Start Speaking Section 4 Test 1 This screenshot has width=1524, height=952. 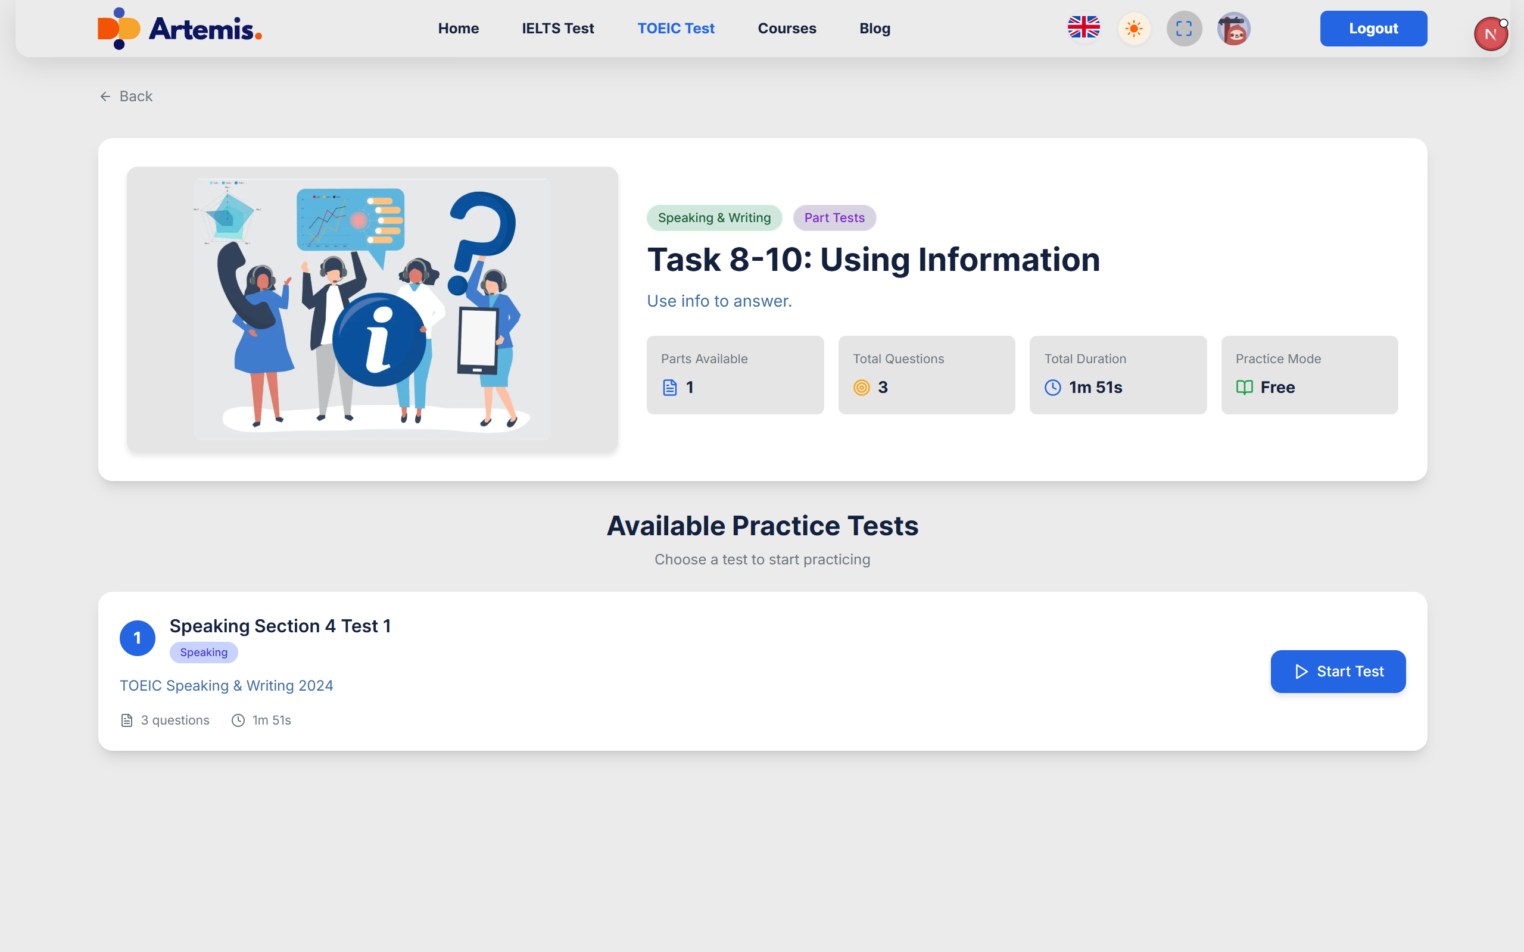point(1338,671)
